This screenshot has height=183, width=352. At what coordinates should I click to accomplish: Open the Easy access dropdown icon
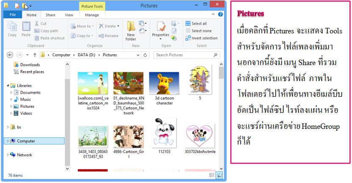pos(143,30)
